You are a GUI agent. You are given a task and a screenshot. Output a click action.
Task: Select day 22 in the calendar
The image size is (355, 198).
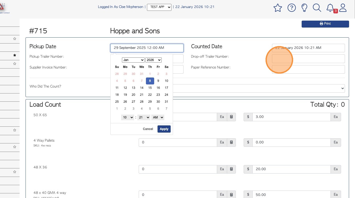point(150,95)
